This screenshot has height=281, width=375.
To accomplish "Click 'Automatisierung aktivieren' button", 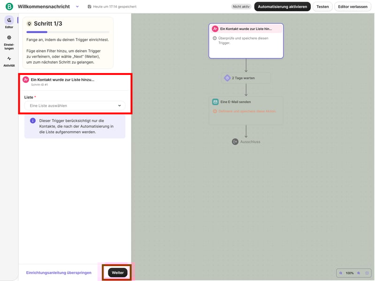I will coord(282,7).
